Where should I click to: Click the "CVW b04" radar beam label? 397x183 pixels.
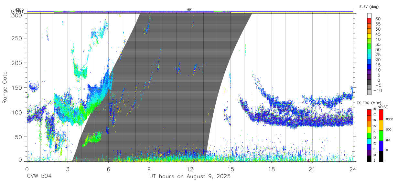pos(39,176)
